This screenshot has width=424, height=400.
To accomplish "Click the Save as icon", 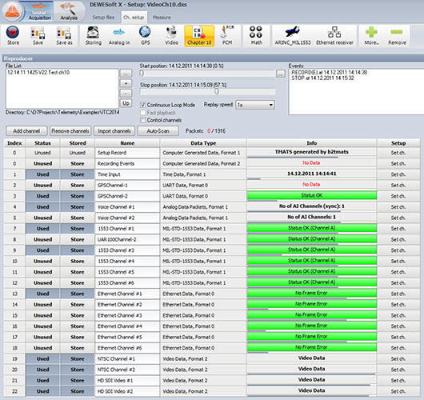I will 64,35.
